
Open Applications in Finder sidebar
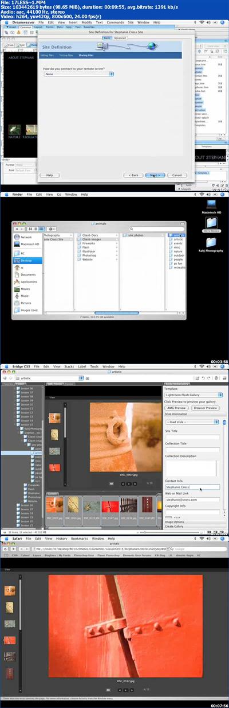point(29,282)
